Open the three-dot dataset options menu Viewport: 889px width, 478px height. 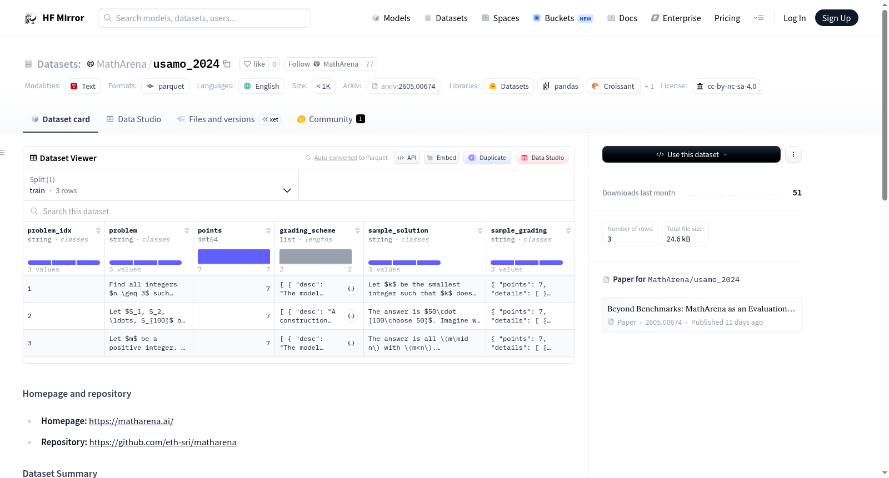[793, 154]
